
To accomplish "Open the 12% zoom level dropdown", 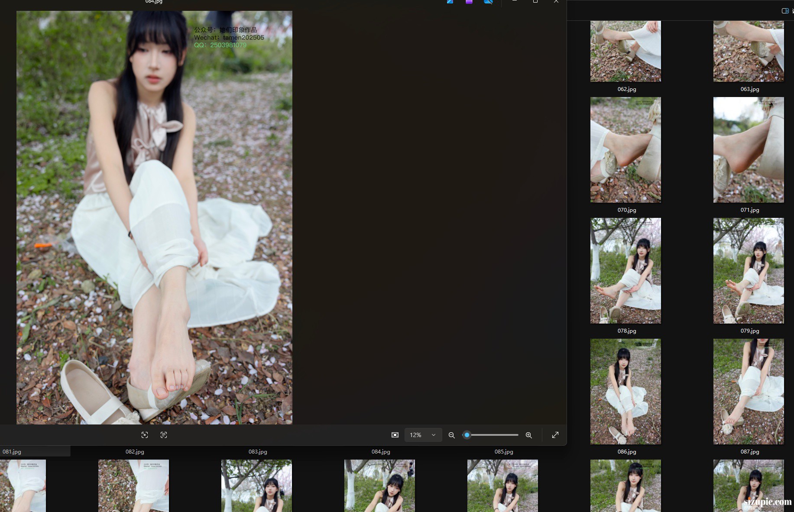I will pyautogui.click(x=423, y=435).
